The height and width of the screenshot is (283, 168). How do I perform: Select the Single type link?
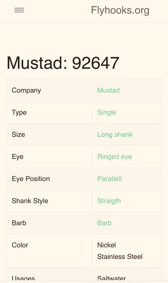pyautogui.click(x=107, y=113)
